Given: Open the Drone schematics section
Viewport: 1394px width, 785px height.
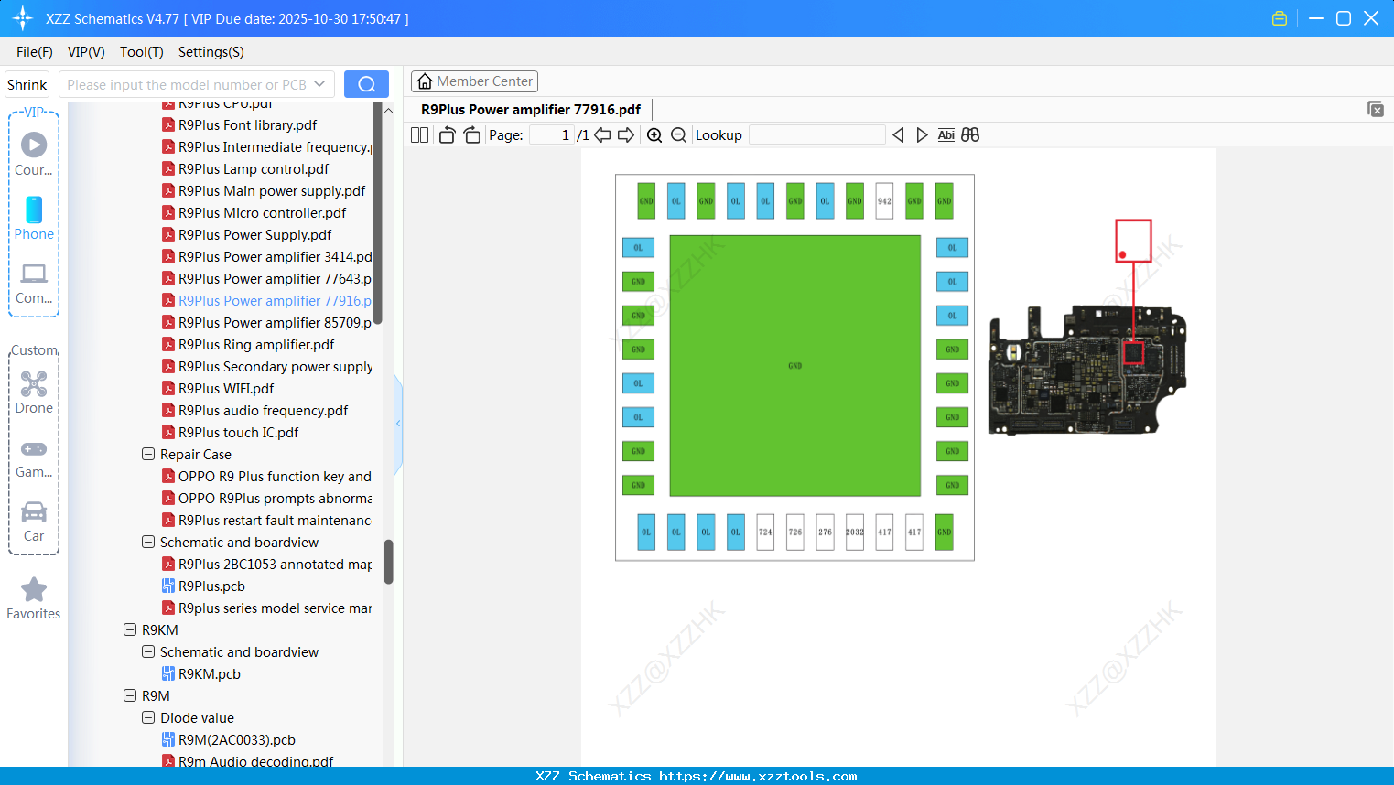Looking at the screenshot, I should [x=34, y=392].
